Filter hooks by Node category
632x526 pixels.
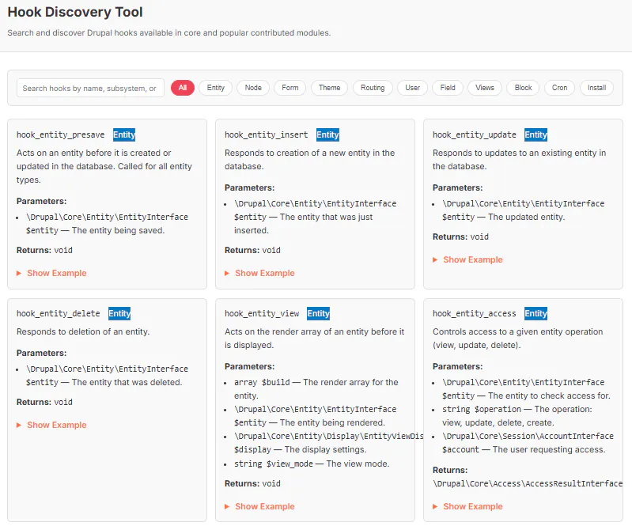pyautogui.click(x=253, y=88)
